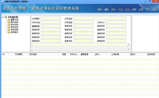Click the notes area scroll down arrow

(x=128, y=49)
